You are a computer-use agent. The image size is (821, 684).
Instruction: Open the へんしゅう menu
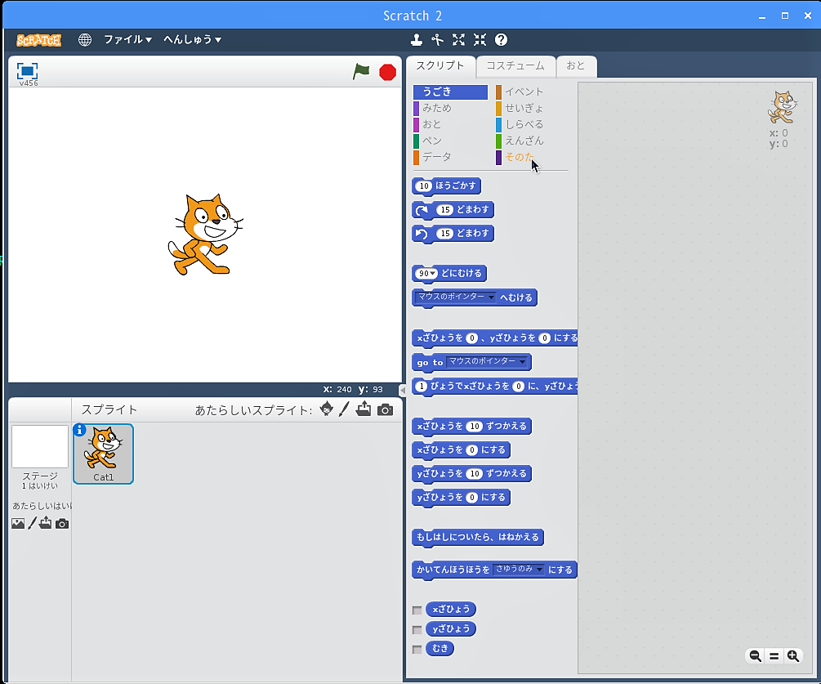192,40
